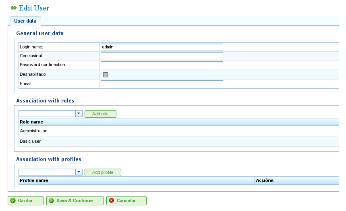Click the Association with roles heading
Screen dimensions: 346x211
click(45, 101)
